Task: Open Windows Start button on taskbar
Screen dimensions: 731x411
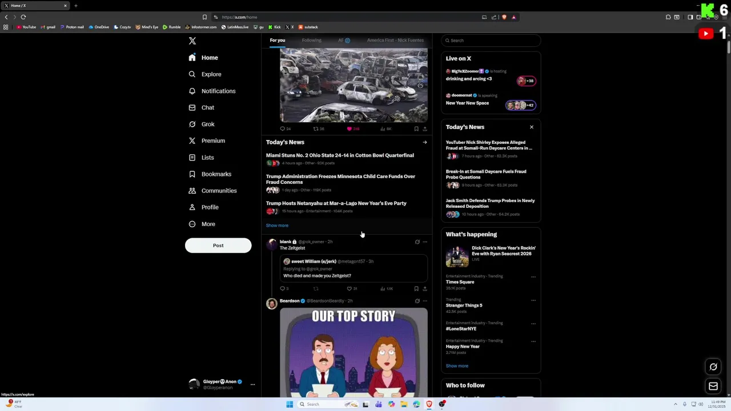Action: [x=290, y=404]
